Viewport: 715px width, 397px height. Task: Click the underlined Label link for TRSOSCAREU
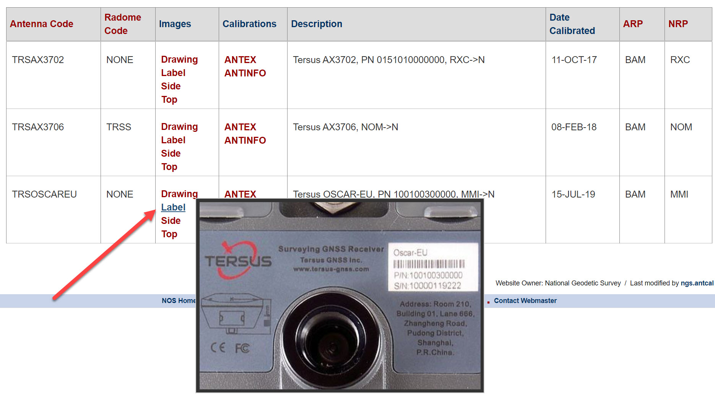pos(173,207)
